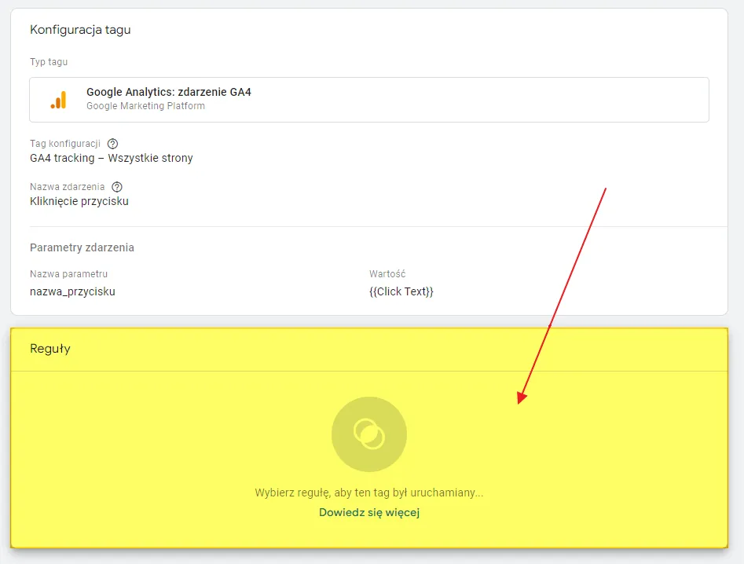
Task: Click the Nazwa zdarzenia label
Action: point(68,187)
